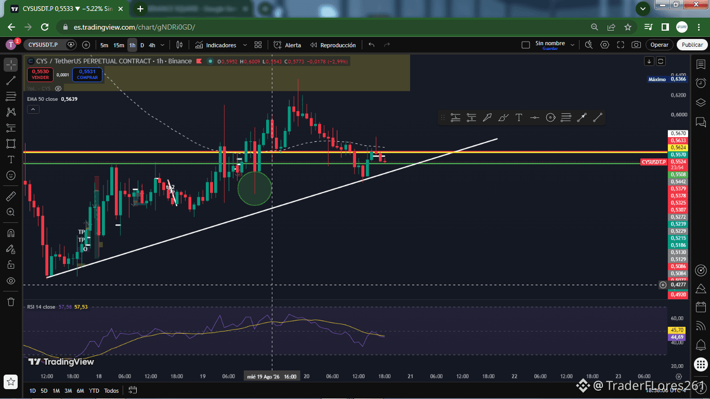The image size is (710, 399).
Task: Toggle magnet mode for drawings
Action: click(x=11, y=233)
